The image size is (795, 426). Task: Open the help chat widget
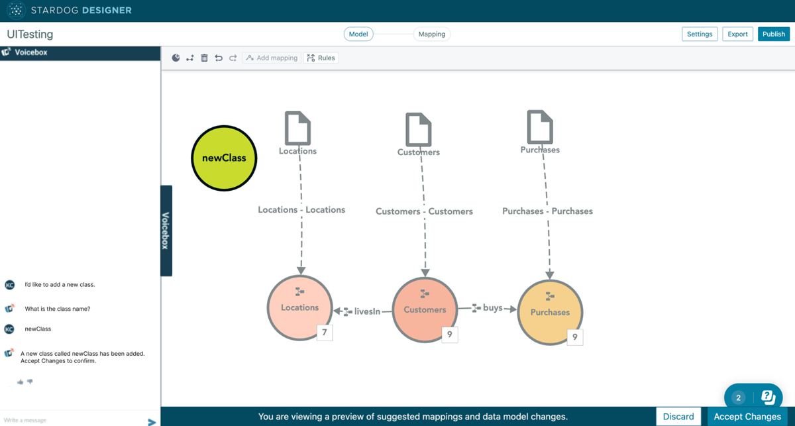[768, 397]
